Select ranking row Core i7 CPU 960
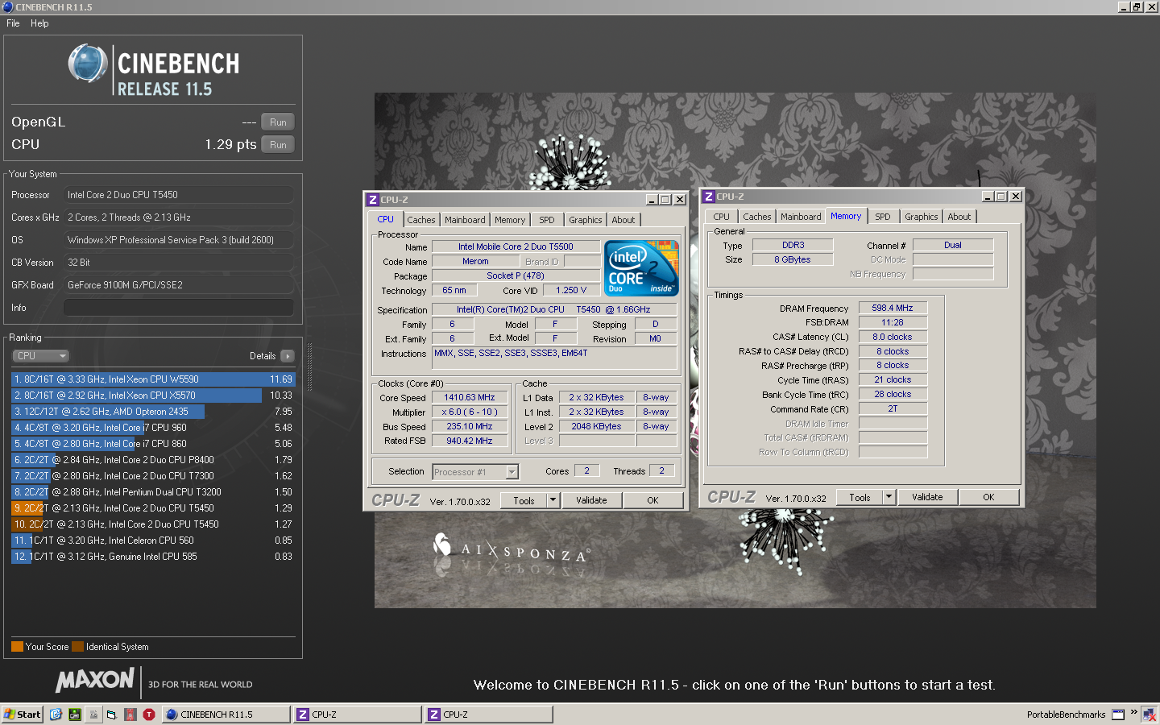The image size is (1160, 725). (153, 427)
